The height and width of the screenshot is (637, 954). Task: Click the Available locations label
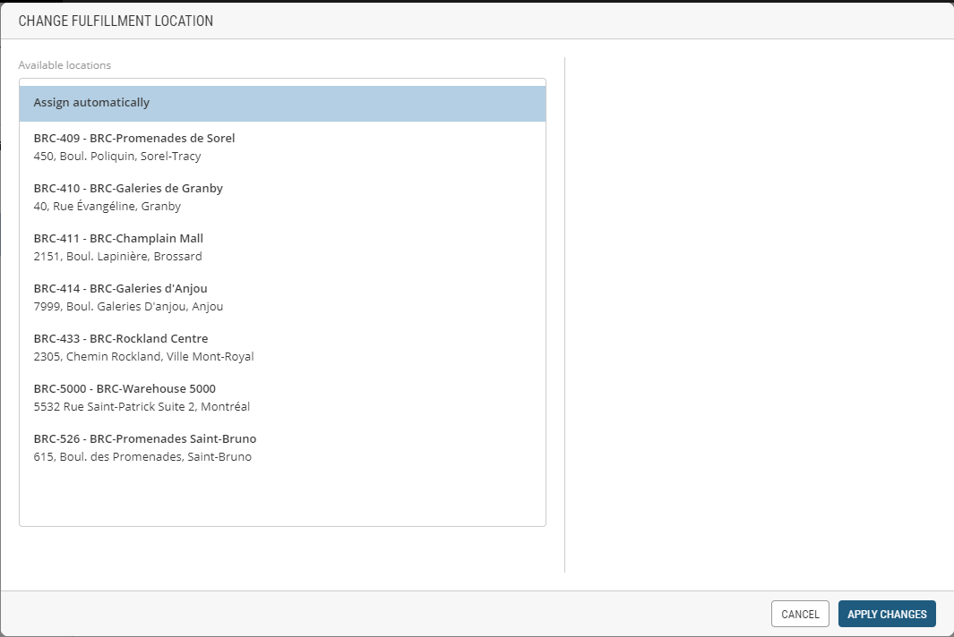point(64,65)
